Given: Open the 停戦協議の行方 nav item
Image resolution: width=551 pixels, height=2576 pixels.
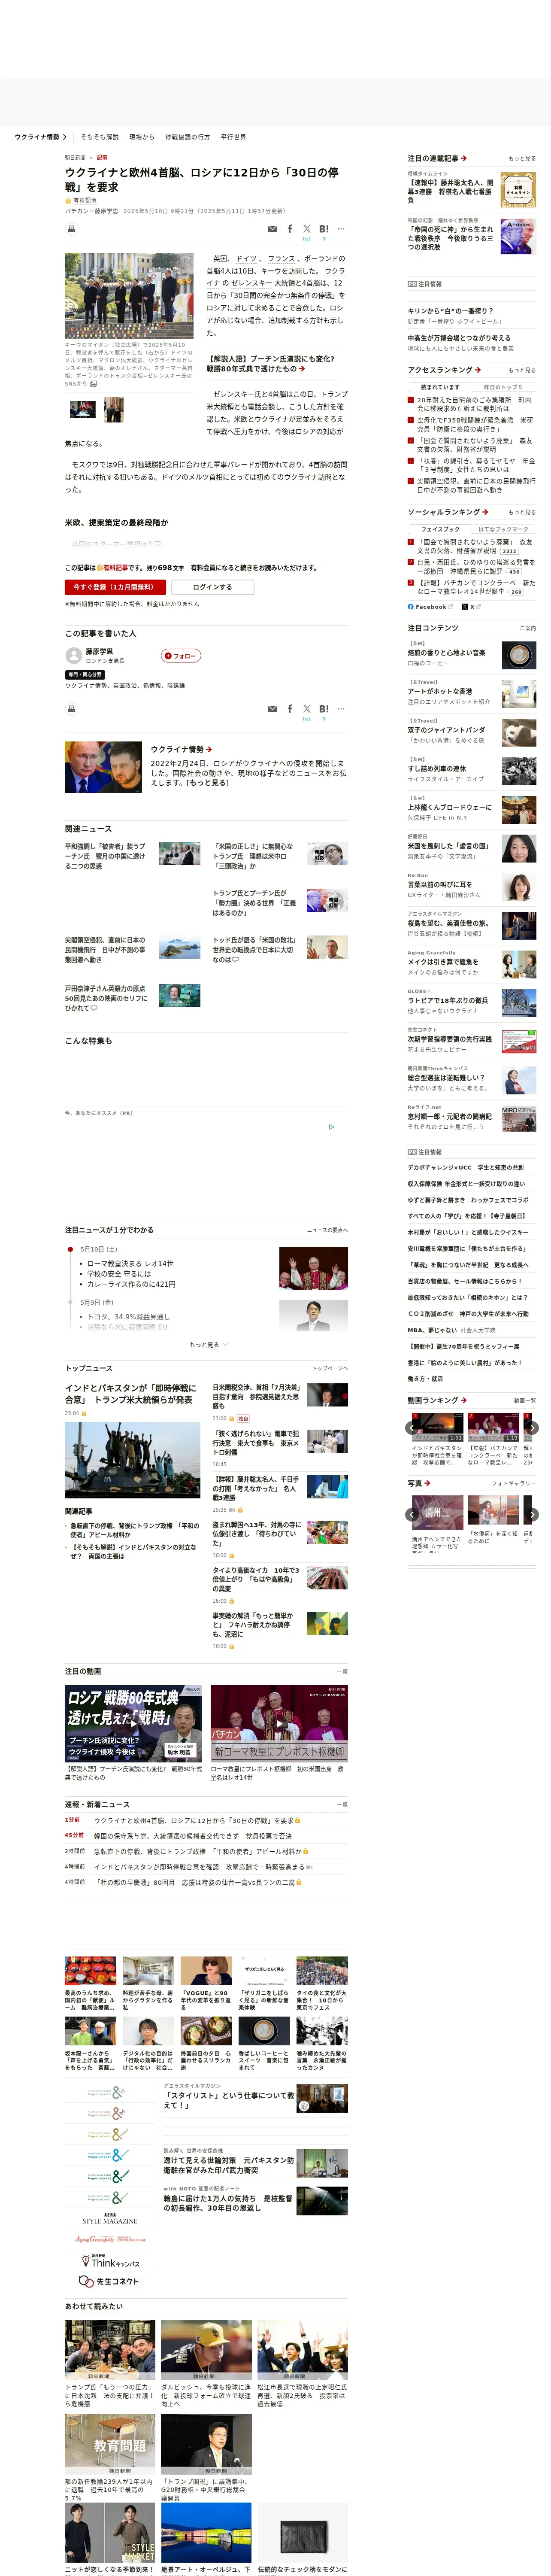Looking at the screenshot, I should [187, 137].
